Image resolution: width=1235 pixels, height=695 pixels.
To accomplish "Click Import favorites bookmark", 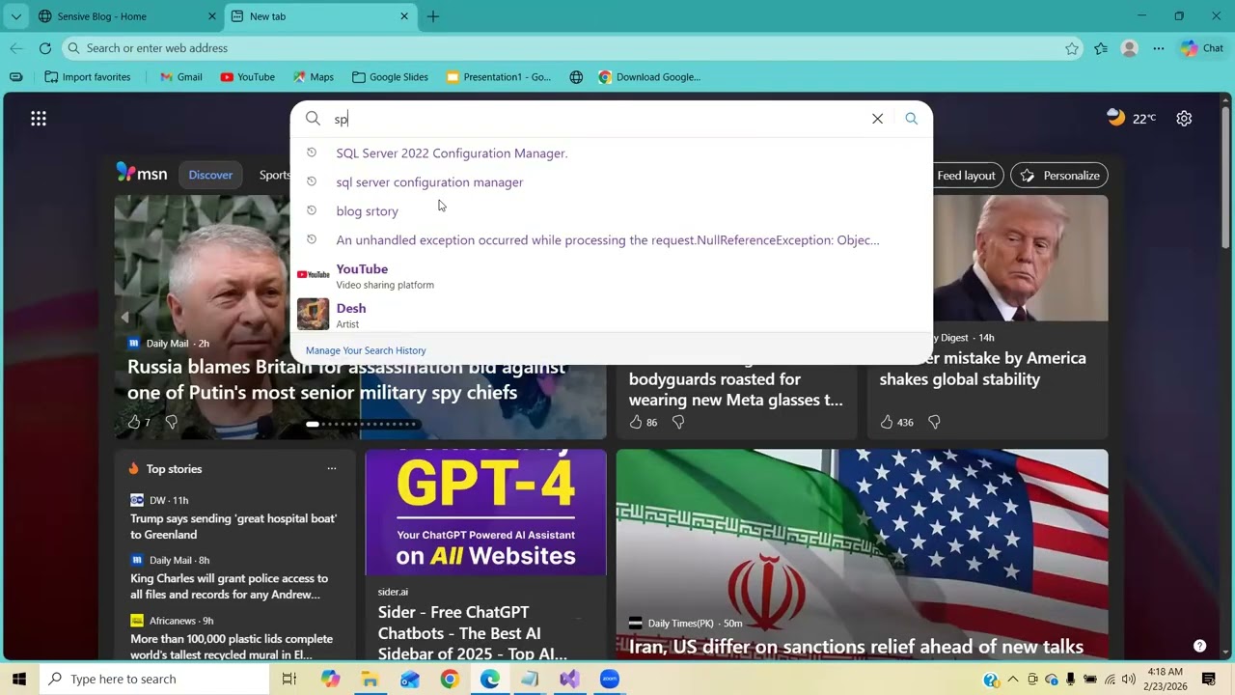I will click(88, 77).
